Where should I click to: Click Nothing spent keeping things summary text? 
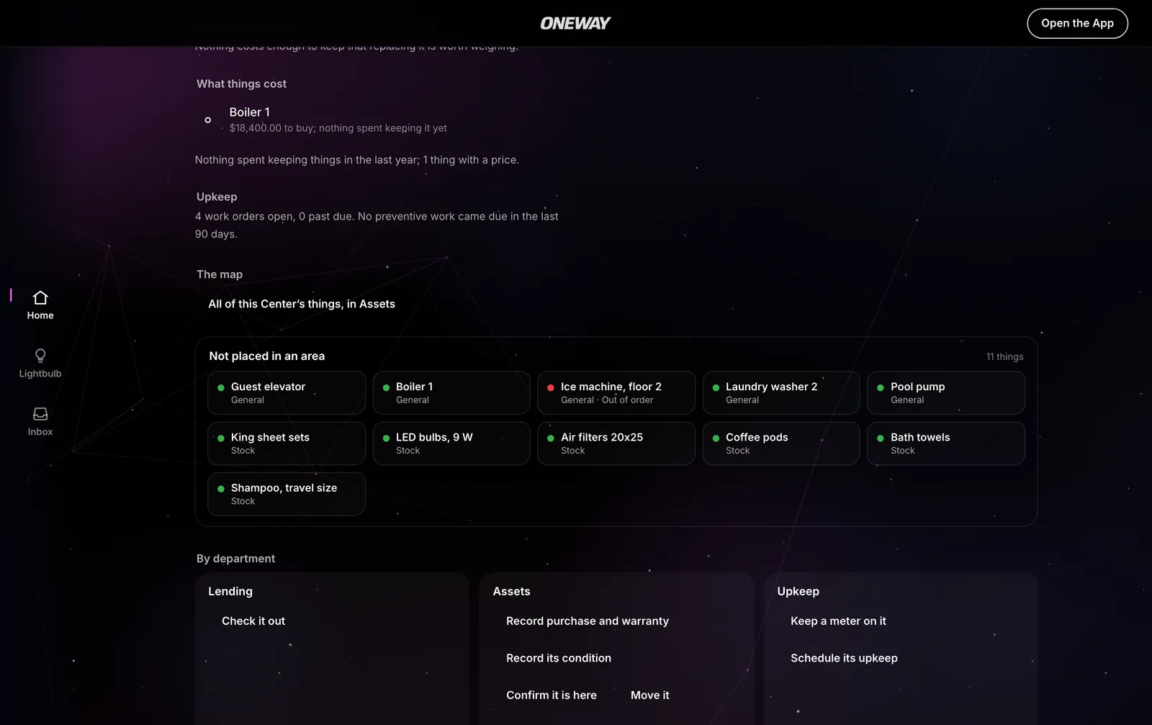coord(356,160)
